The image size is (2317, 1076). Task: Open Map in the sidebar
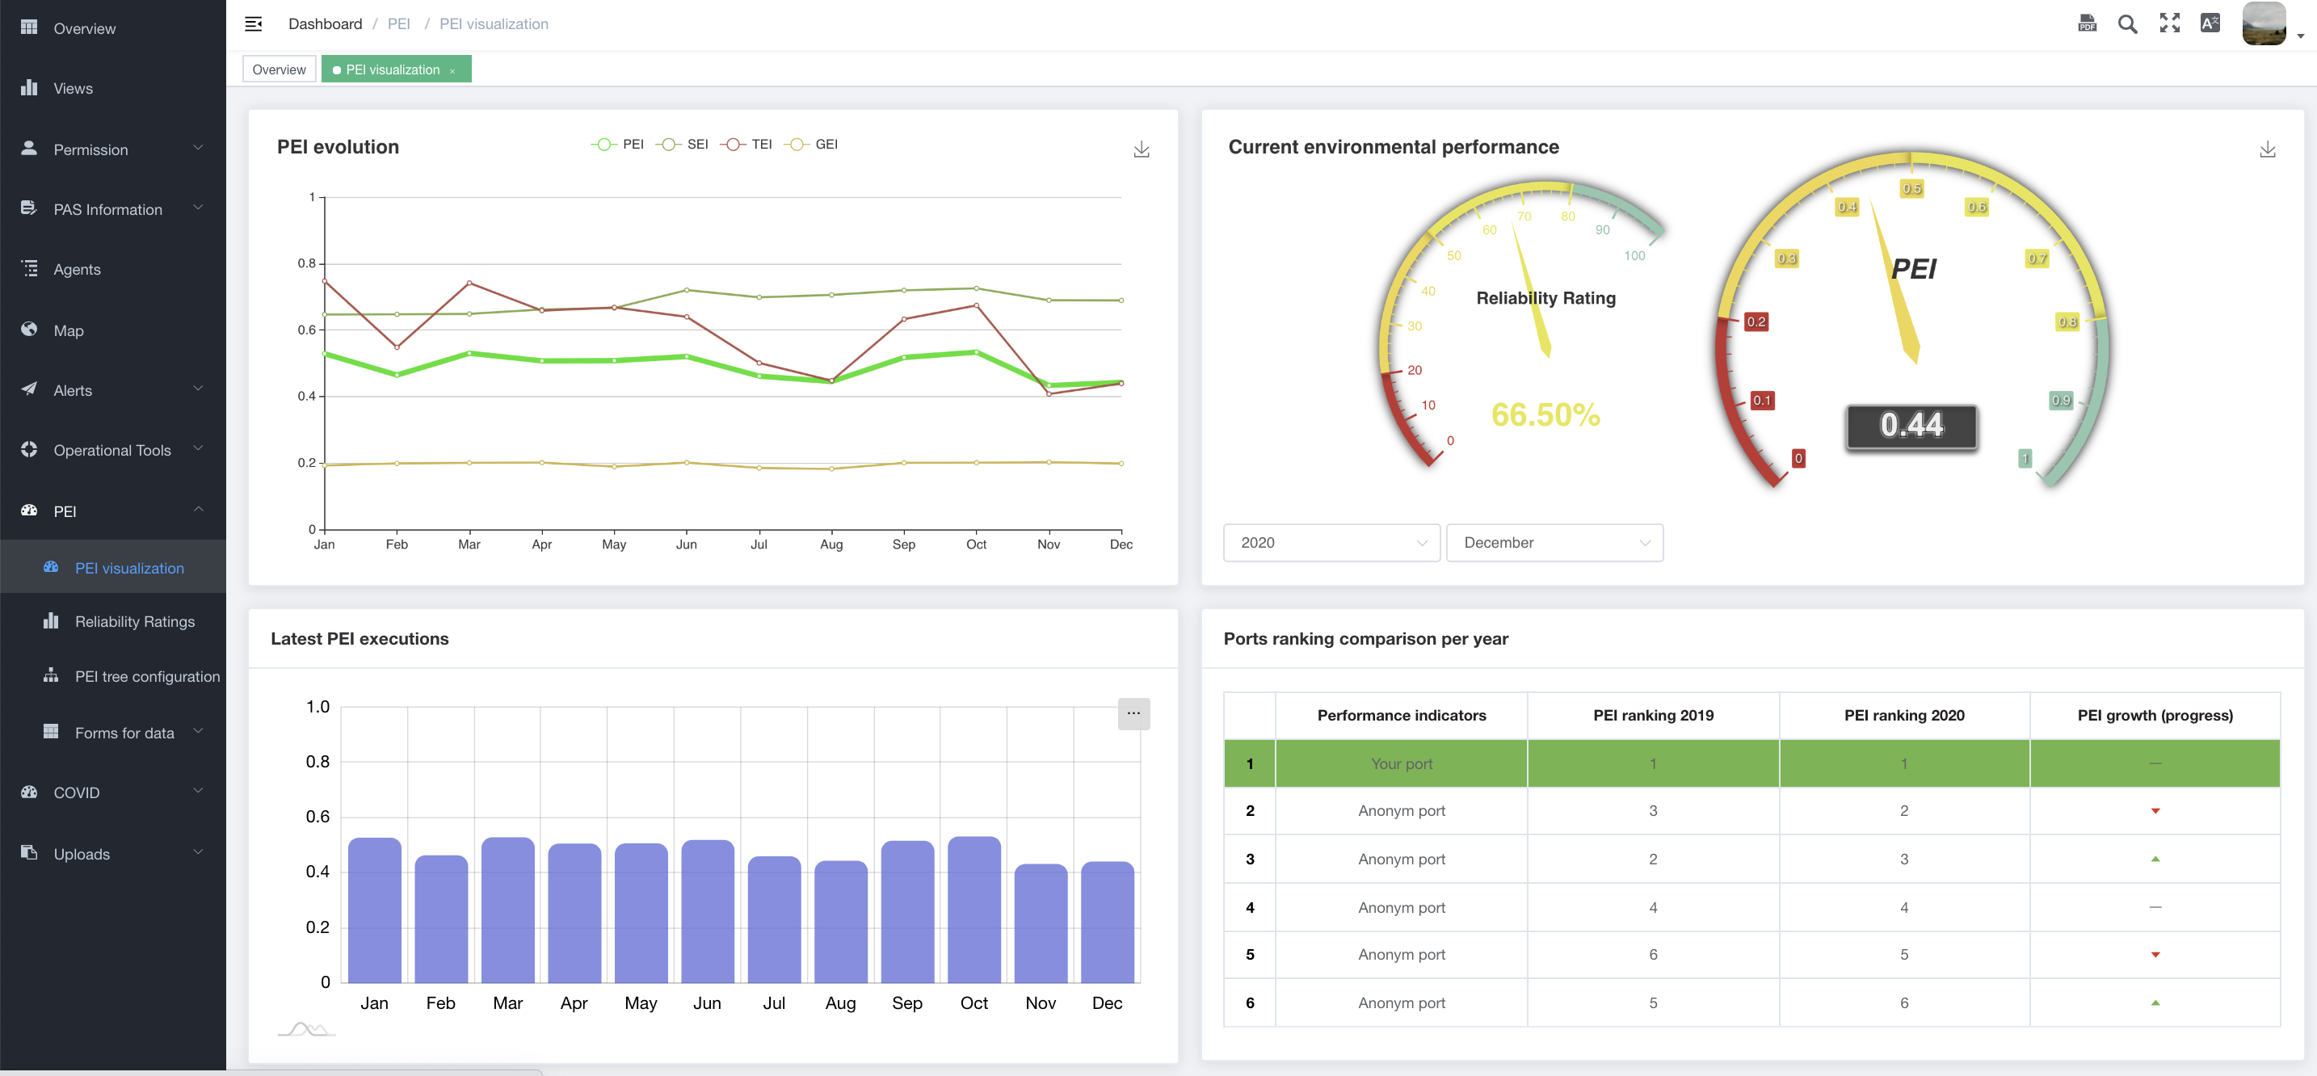click(x=112, y=330)
